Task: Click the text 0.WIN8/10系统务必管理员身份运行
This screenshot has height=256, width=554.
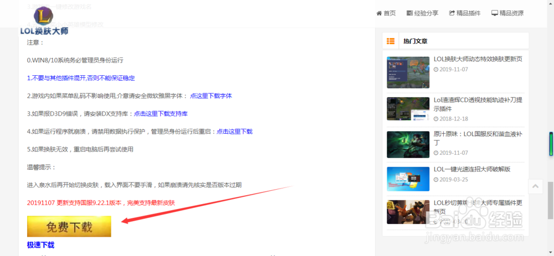Action: (75, 60)
